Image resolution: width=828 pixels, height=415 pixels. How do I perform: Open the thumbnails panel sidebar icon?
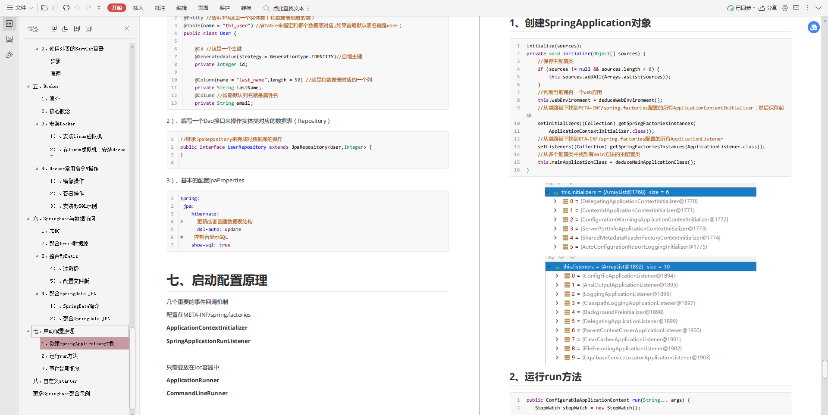[x=9, y=39]
